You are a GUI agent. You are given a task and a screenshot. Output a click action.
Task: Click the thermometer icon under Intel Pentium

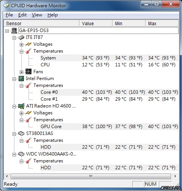(28, 85)
